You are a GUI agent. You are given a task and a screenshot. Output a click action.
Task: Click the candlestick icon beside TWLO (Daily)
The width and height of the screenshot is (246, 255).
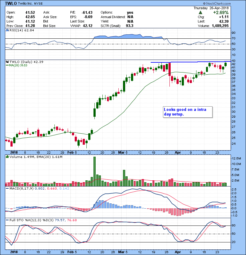pyautogui.click(x=7, y=62)
